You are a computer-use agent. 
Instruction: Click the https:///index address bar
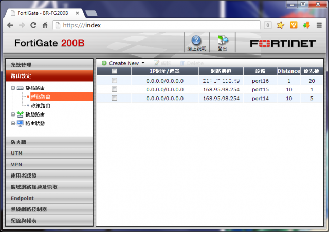click(x=156, y=25)
